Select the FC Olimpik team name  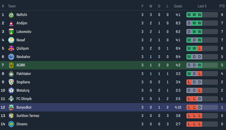pyautogui.click(x=24, y=99)
